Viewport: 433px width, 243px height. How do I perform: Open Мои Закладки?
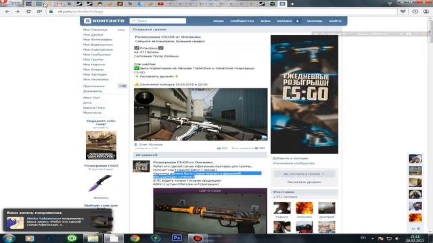click(x=95, y=74)
